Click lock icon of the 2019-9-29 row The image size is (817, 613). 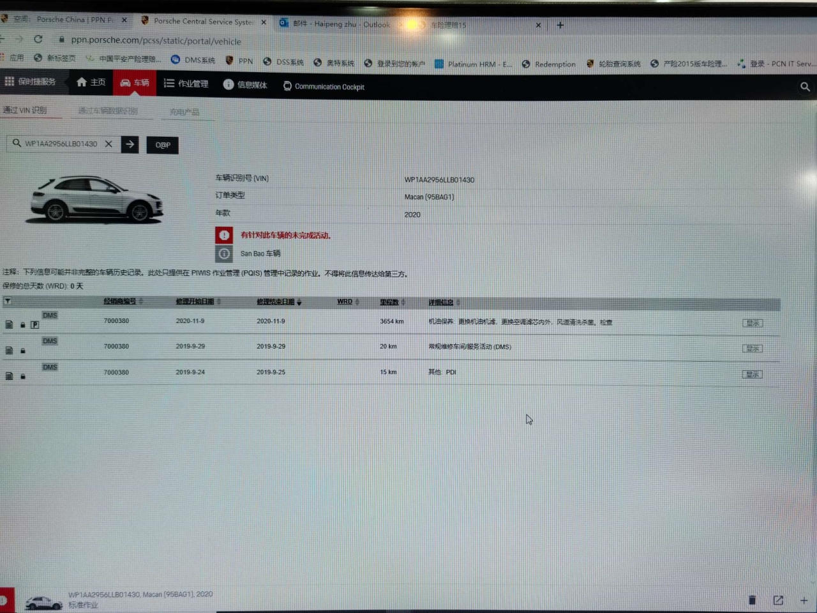23,350
